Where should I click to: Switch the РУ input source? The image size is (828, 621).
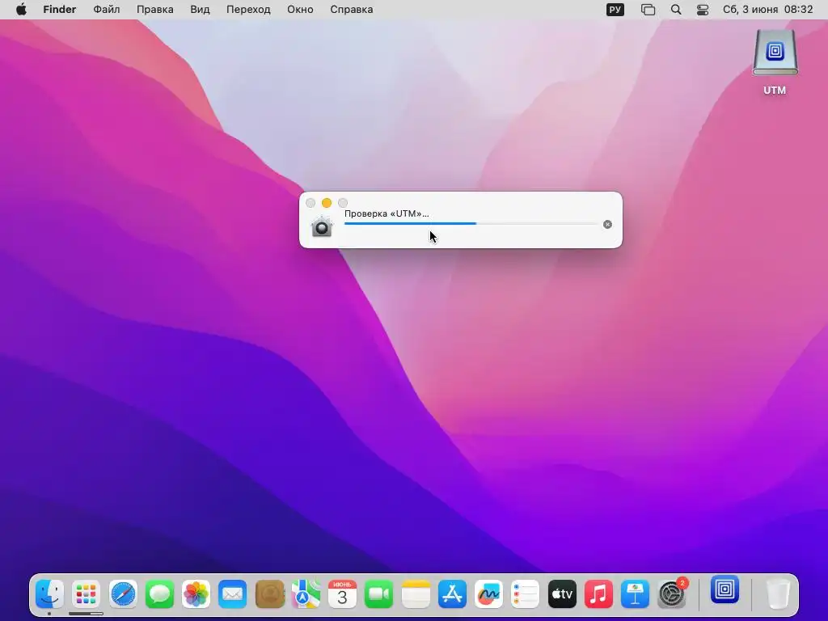click(615, 10)
